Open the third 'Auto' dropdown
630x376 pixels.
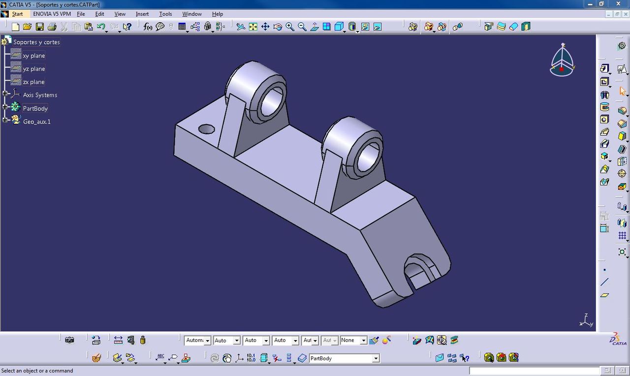point(295,341)
